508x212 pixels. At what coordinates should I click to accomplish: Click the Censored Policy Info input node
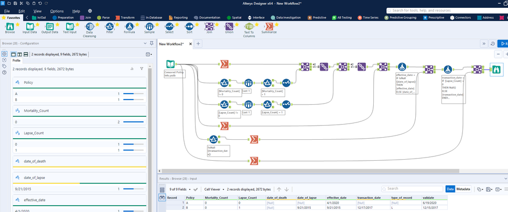click(x=171, y=64)
